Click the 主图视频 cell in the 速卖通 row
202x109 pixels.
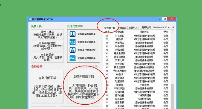144,85
